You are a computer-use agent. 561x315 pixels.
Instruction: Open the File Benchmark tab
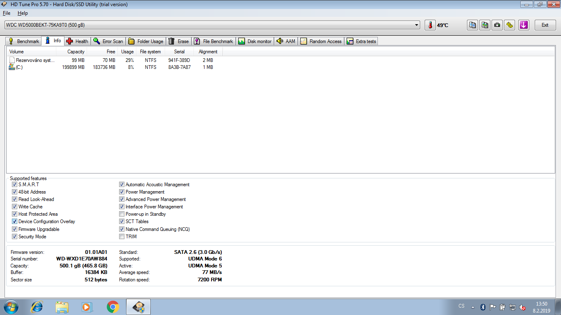pos(214,41)
